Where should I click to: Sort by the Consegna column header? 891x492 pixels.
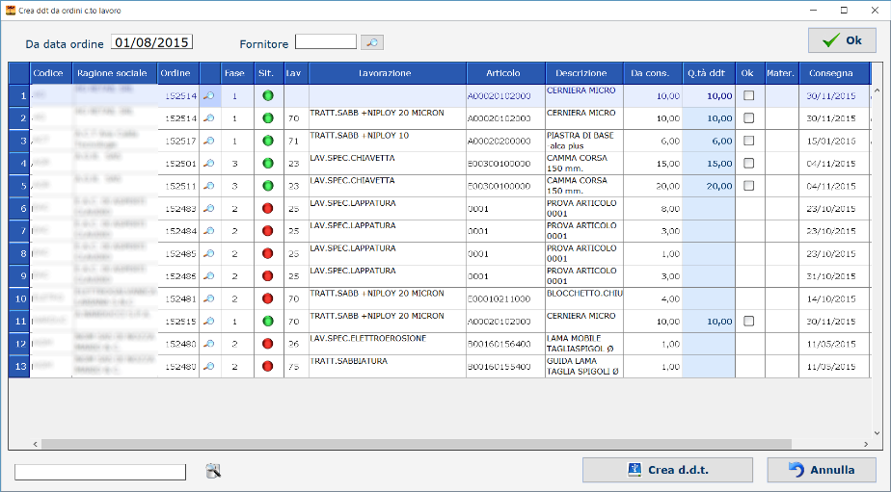point(834,73)
